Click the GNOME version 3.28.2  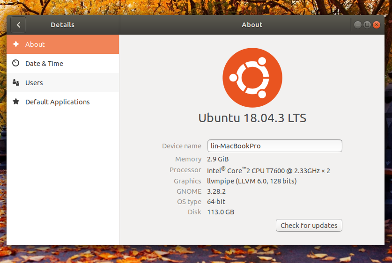[216, 191]
